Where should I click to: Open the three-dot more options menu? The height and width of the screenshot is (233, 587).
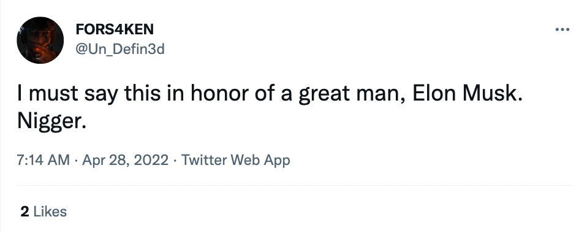point(562,29)
